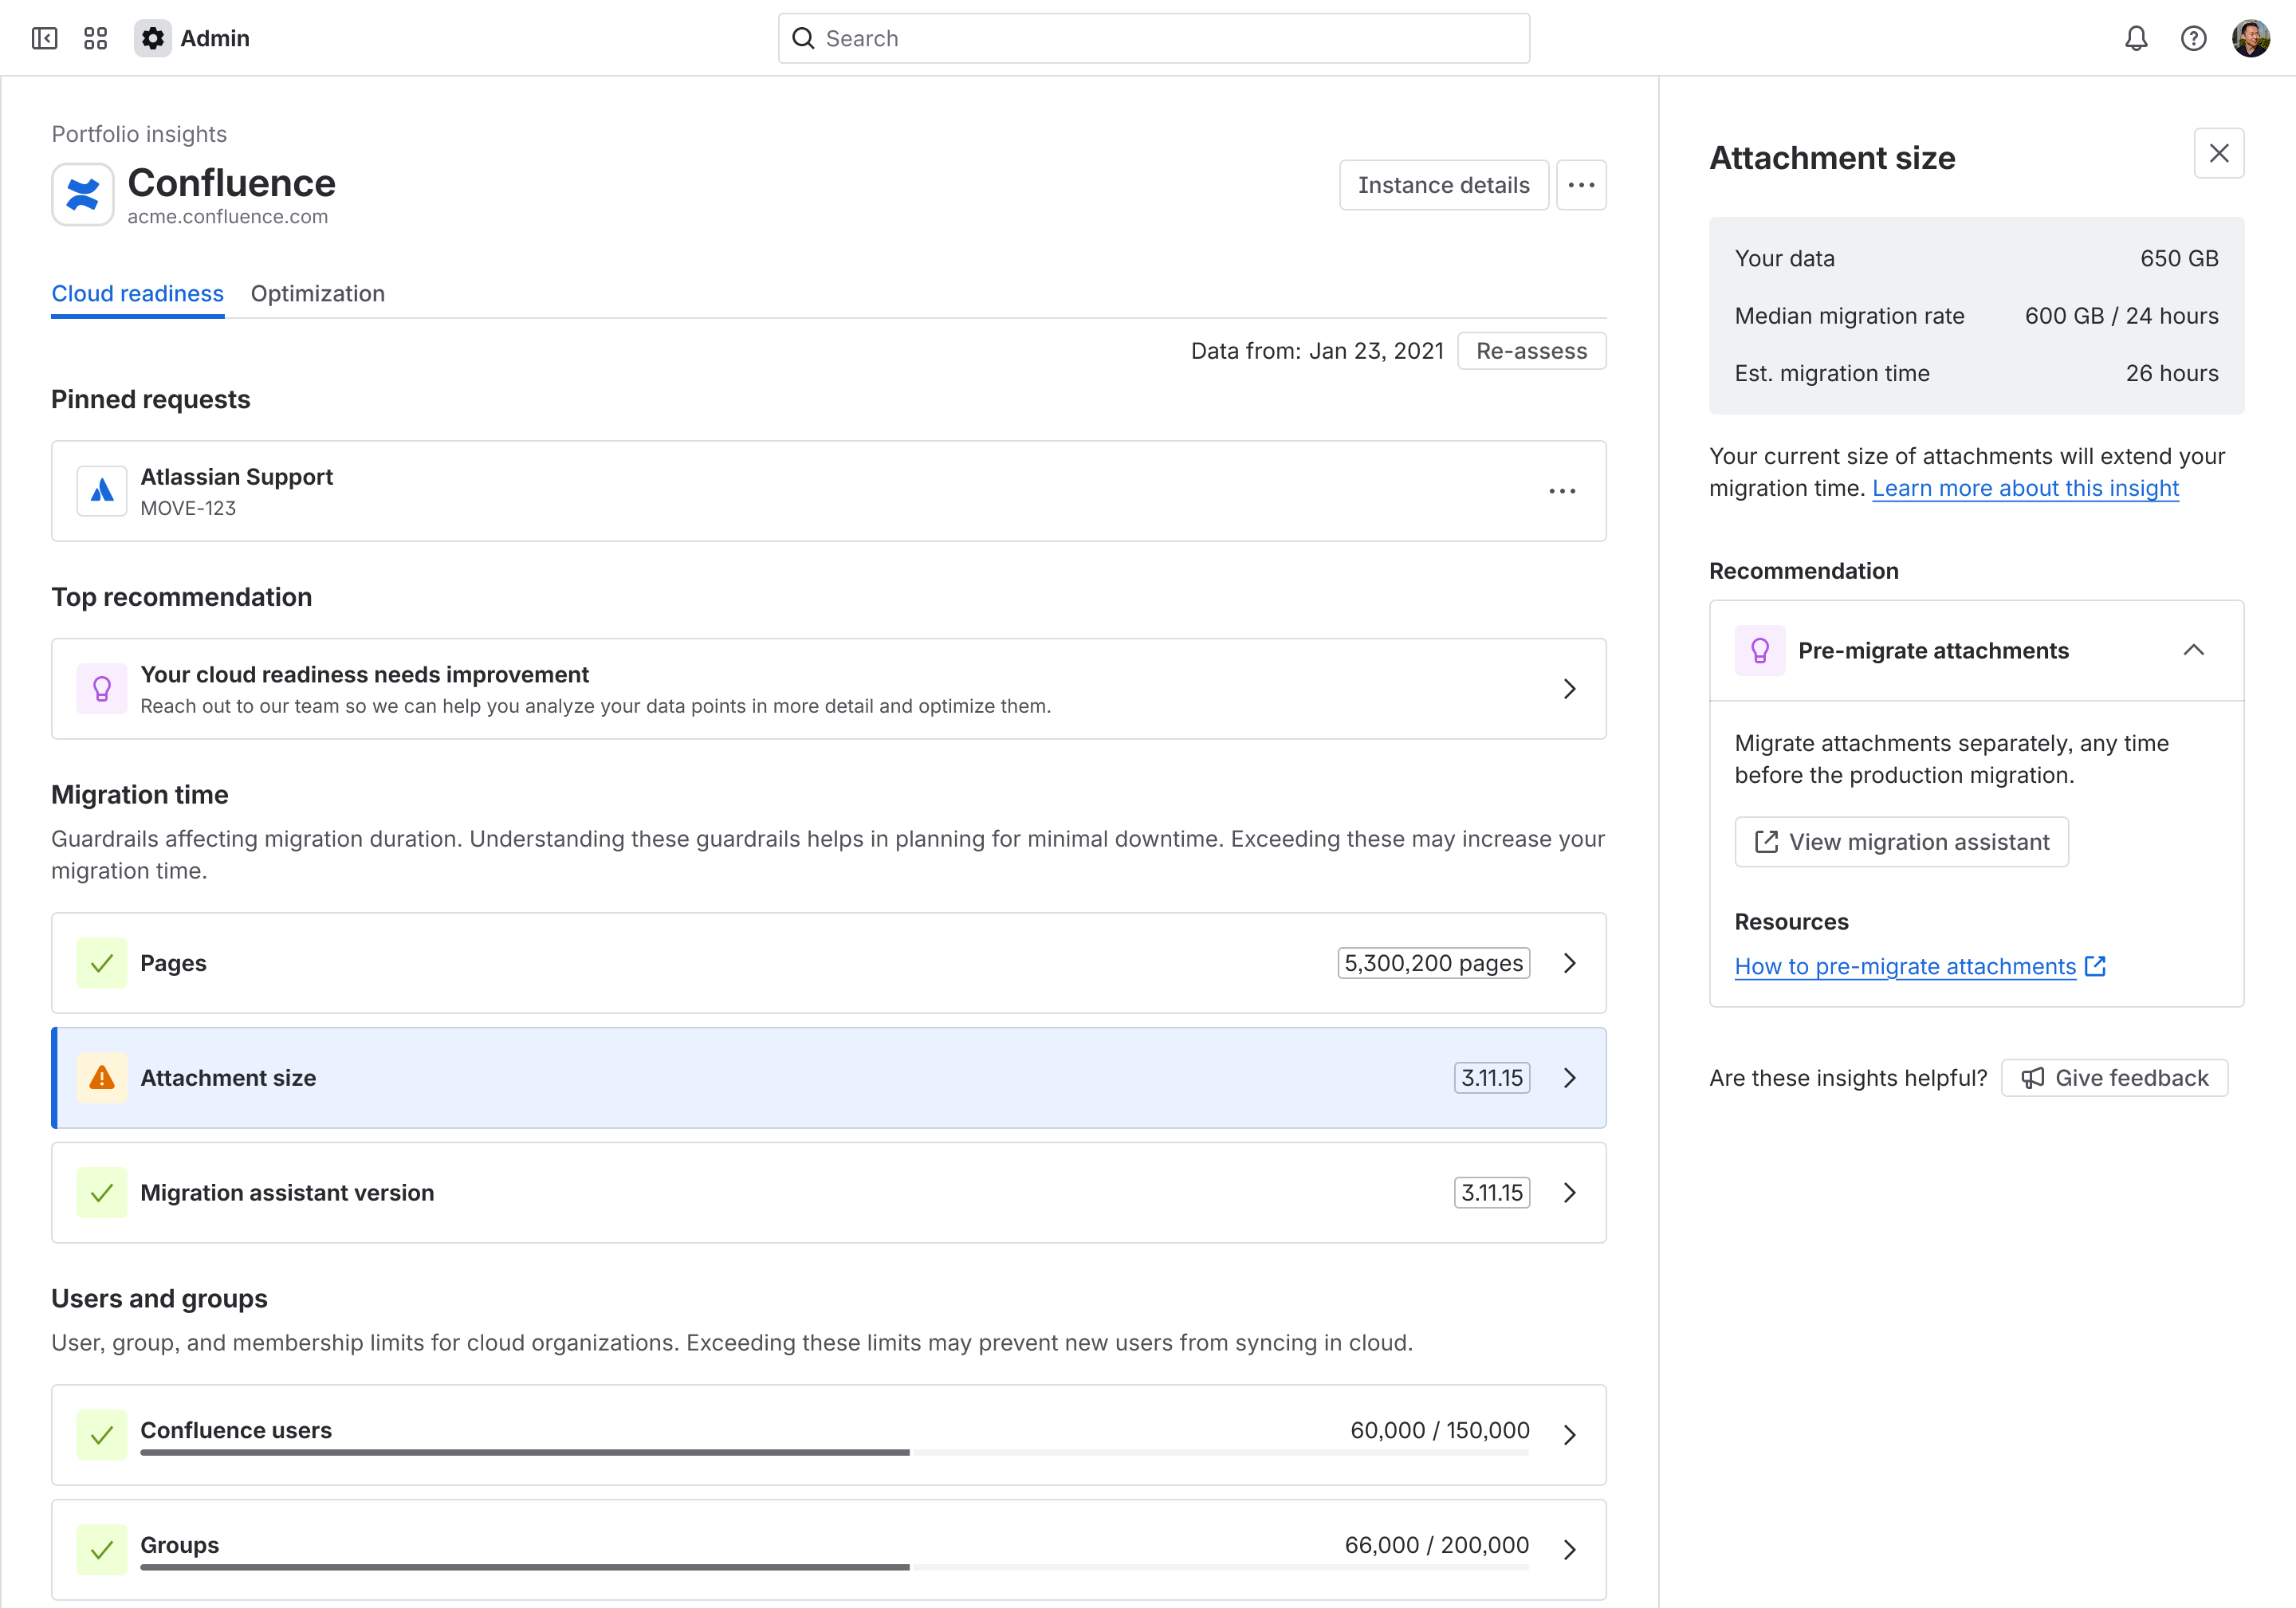The image size is (2296, 1608).
Task: Switch to the Optimization tab
Action: coord(318,294)
